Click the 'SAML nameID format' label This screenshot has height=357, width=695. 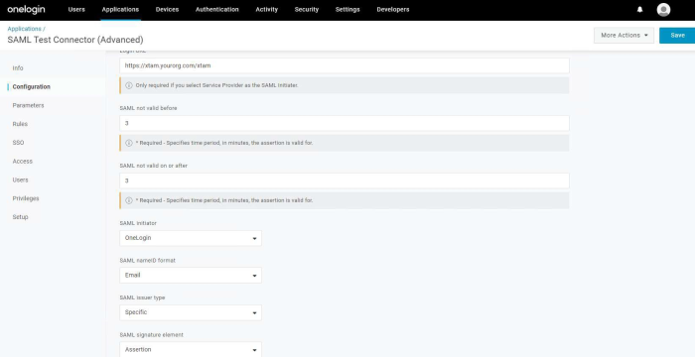coord(148,261)
